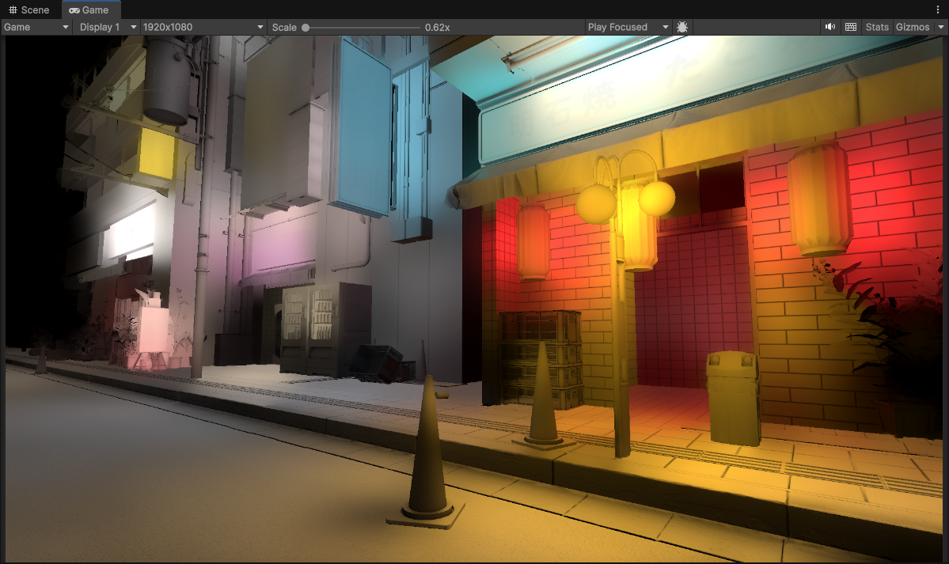Toggle the keyboard Shortcuts icon
This screenshot has width=949, height=564.
click(851, 27)
